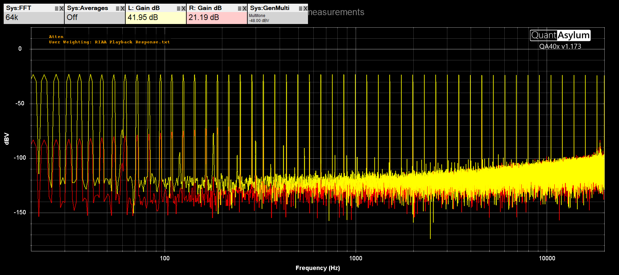
Task: Click the 0 label on dBV axis
Action: [20, 49]
